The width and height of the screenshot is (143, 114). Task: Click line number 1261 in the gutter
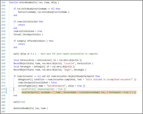(x=3, y=41)
